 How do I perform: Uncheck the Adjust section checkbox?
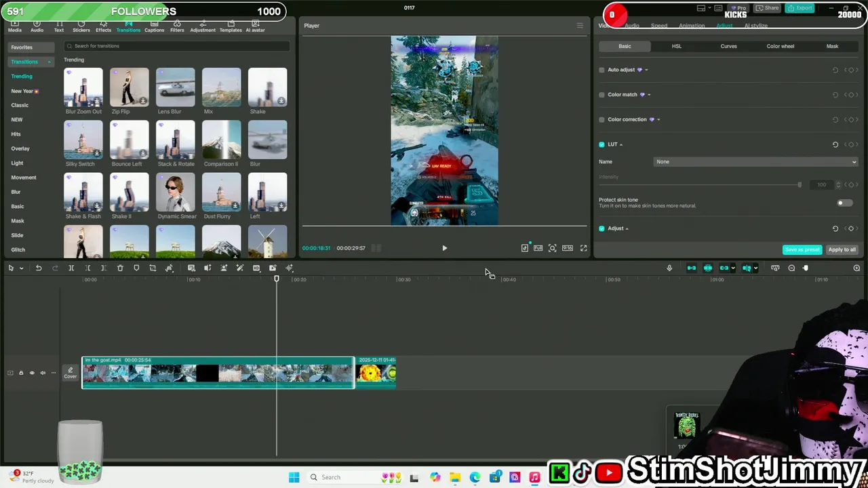tap(601, 228)
